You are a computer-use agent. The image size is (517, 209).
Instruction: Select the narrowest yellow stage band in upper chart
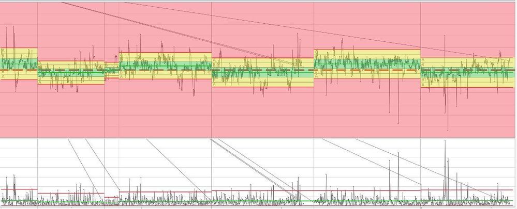click(111, 70)
